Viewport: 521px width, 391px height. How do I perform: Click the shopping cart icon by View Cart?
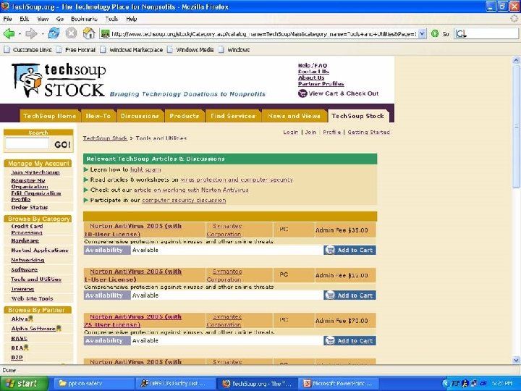tap(302, 93)
